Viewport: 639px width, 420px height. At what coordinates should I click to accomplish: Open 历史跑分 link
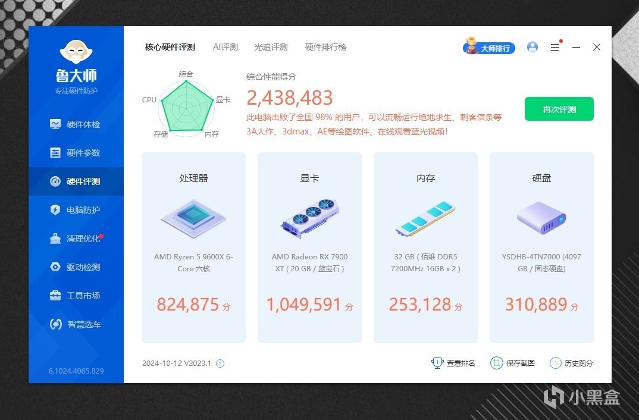tap(579, 363)
